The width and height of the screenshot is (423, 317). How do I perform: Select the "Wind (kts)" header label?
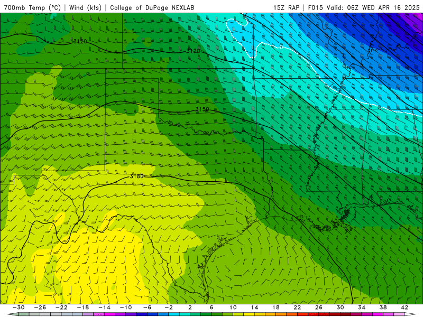pyautogui.click(x=85, y=7)
